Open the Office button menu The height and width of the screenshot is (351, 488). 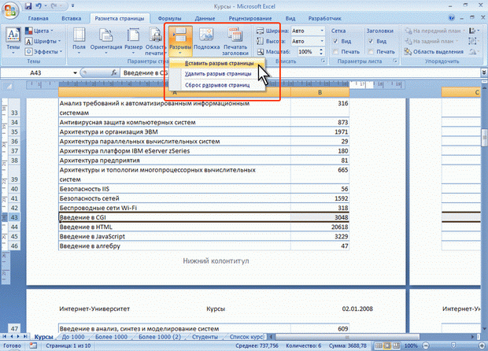pyautogui.click(x=10, y=10)
